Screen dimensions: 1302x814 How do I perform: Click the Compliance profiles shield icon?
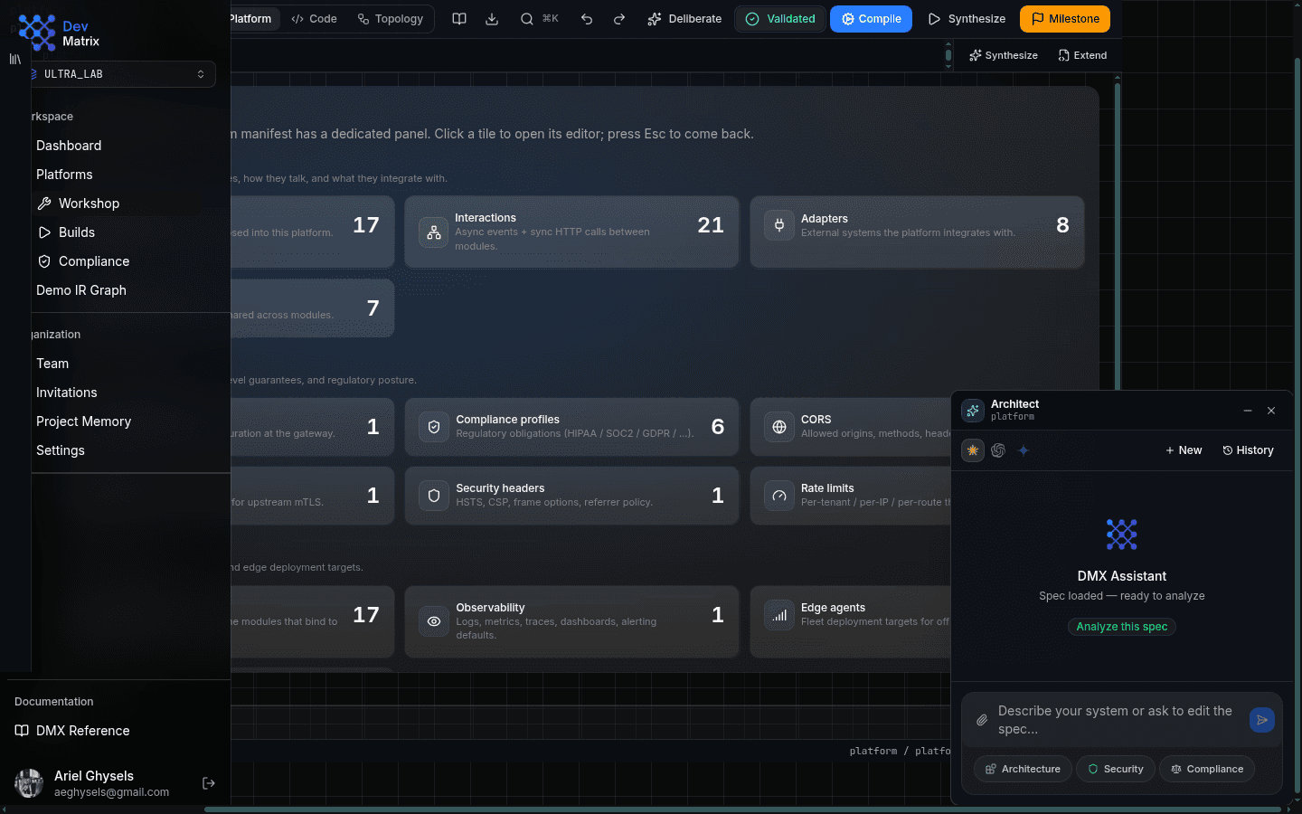click(434, 427)
